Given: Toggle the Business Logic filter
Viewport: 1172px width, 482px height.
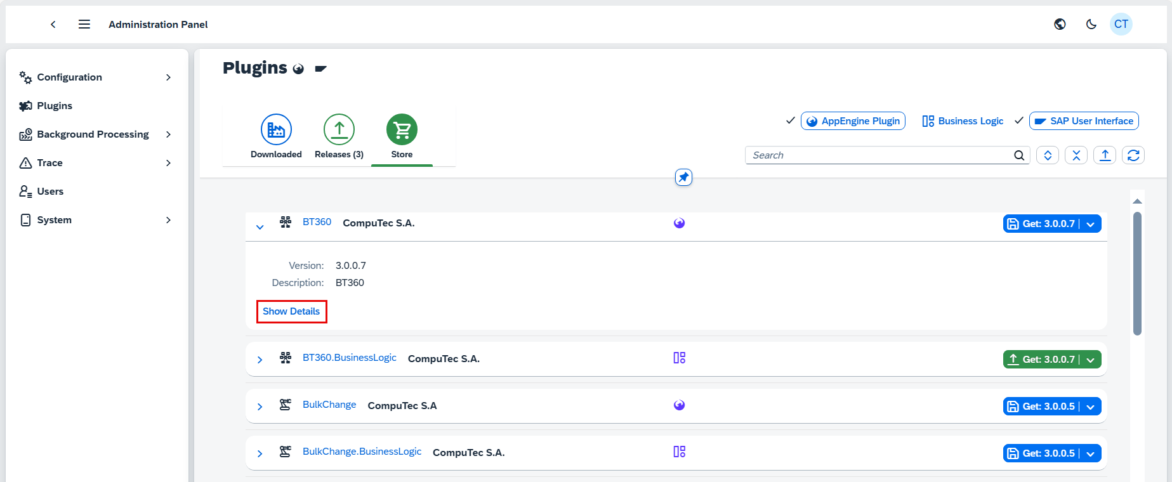Looking at the screenshot, I should click(x=963, y=121).
